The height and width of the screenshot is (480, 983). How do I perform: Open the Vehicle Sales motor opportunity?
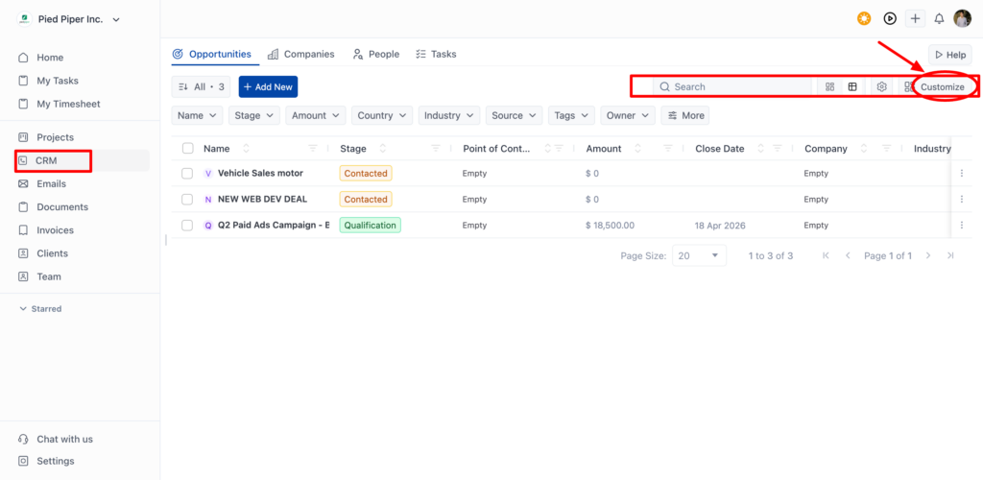tap(260, 173)
